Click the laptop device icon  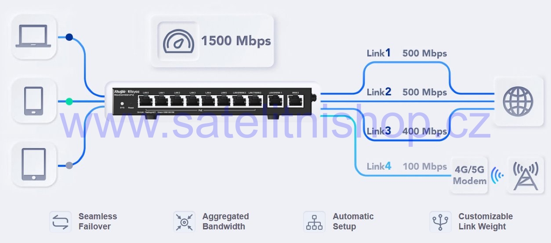[x=33, y=36]
